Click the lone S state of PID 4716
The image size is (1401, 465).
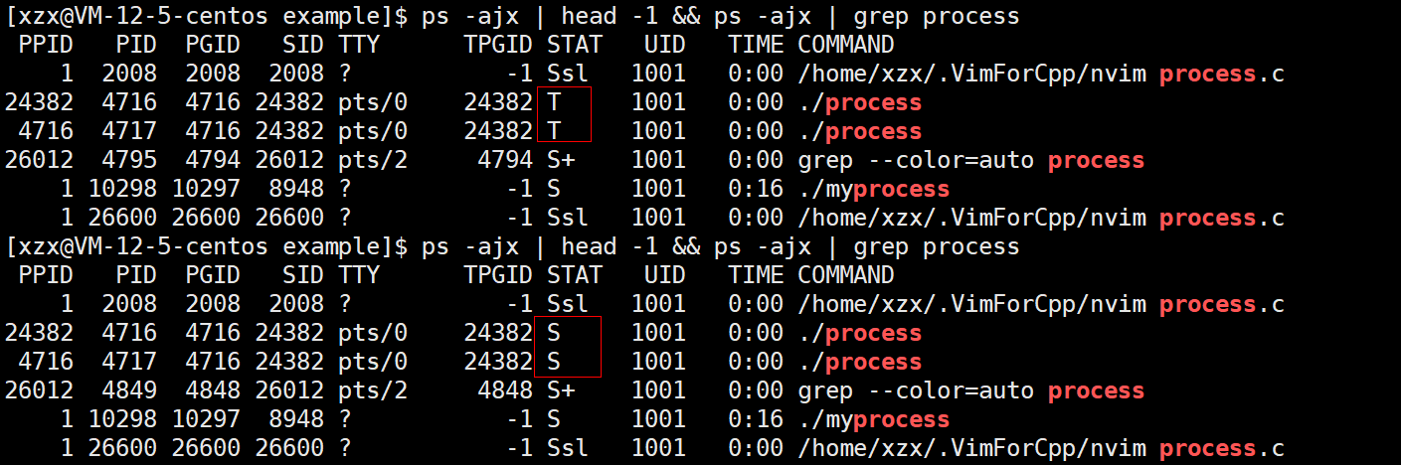[x=554, y=333]
